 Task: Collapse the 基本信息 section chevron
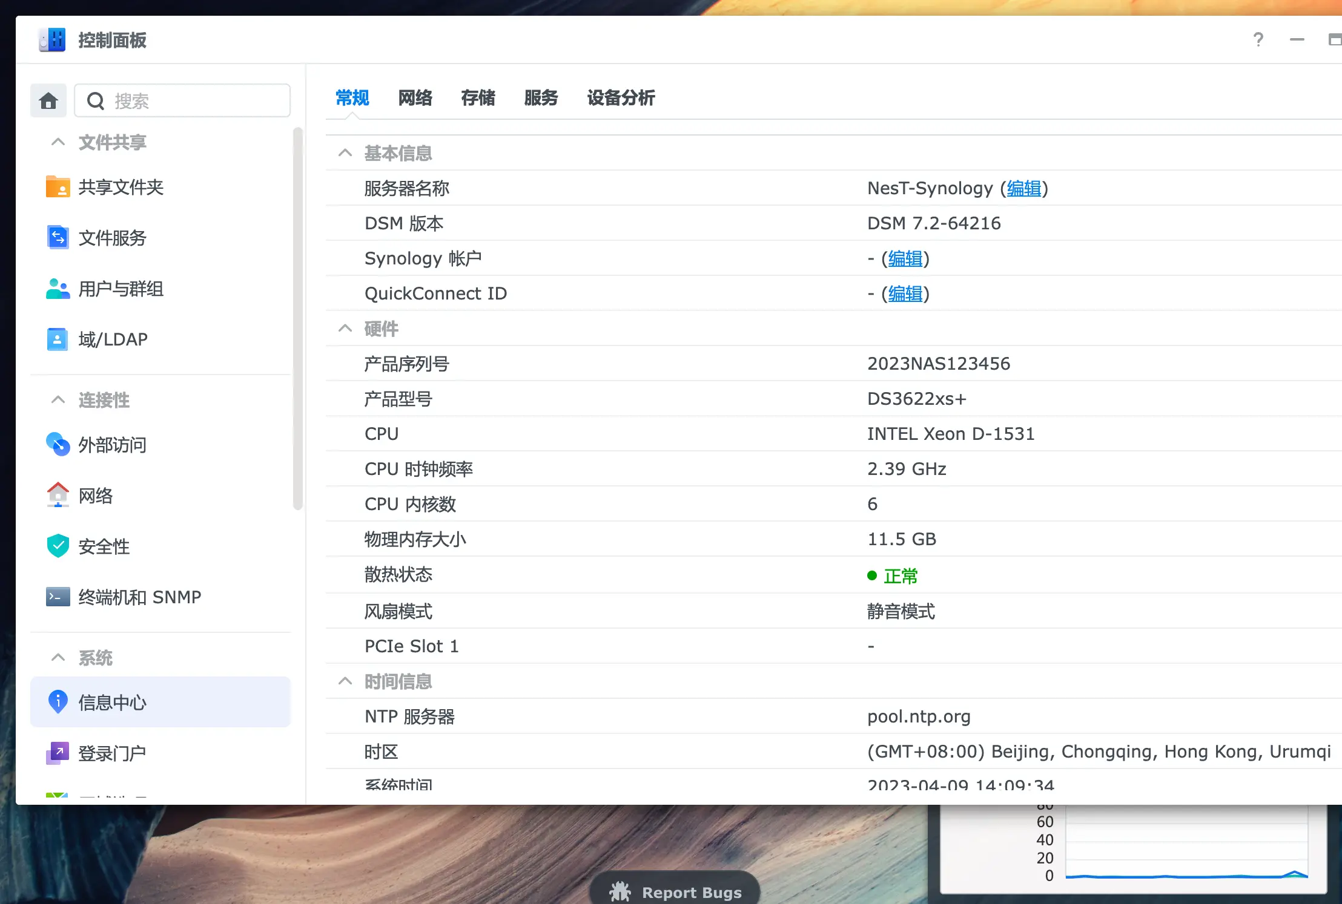click(345, 153)
